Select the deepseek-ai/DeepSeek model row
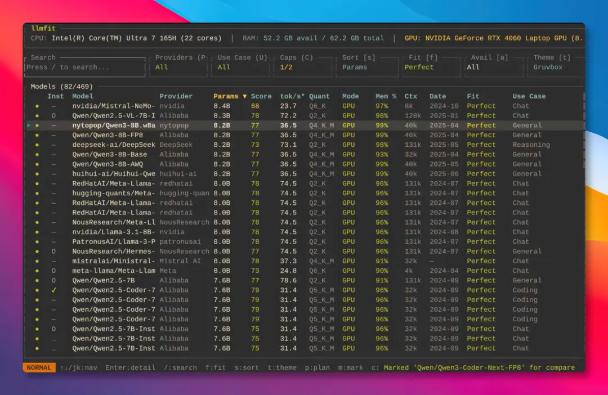Screen dimensions: 608x395 point(305,145)
